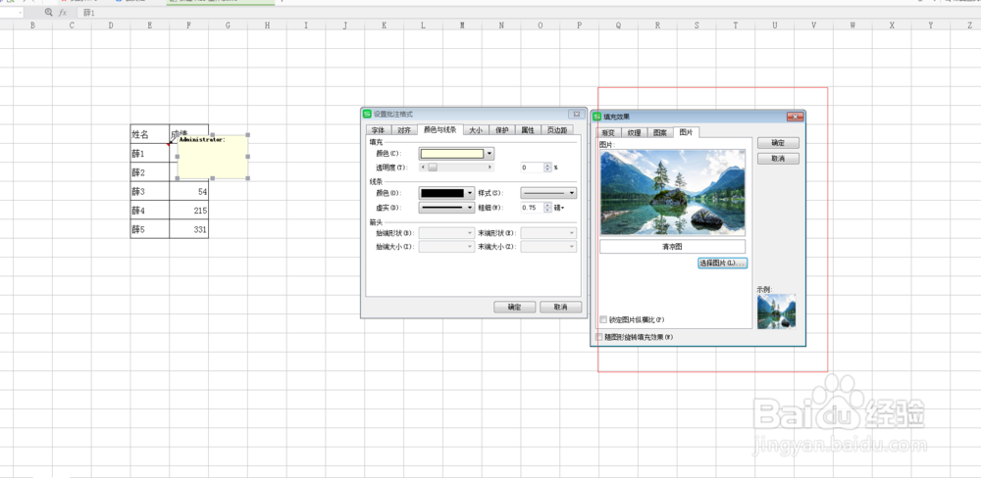Open the 页边距 tab
This screenshot has width=981, height=478.
[x=557, y=130]
